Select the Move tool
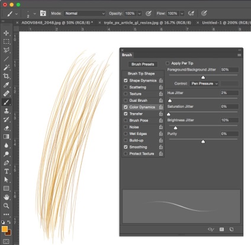 [6, 33]
